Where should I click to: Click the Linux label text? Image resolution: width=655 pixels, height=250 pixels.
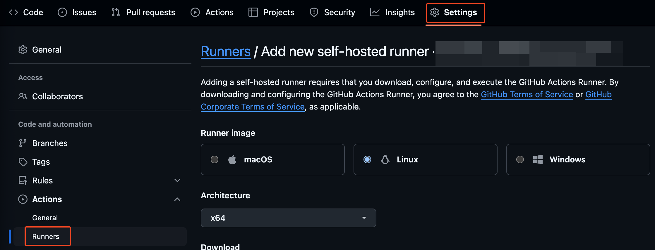(407, 159)
